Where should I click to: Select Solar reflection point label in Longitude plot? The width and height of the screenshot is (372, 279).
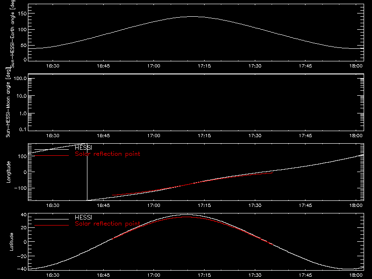[x=107, y=154]
